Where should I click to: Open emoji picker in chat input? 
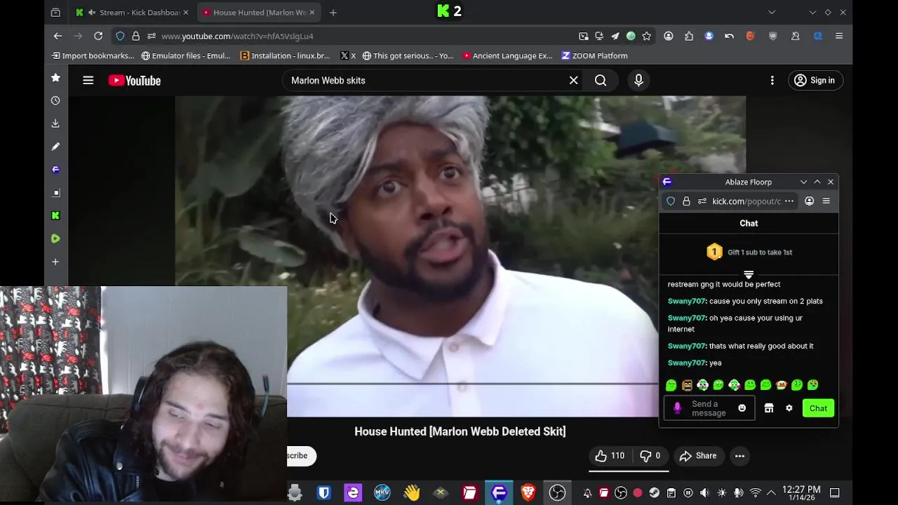coord(742,408)
